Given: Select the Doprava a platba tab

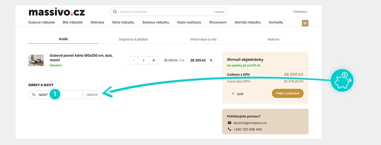Looking at the screenshot, I should click(133, 39).
